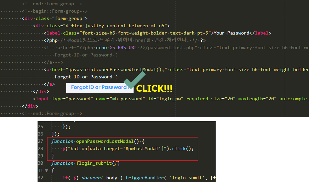Click "triggerHandler" on line 32
Viewport: 309px width, 182px height.
[x=145, y=178]
